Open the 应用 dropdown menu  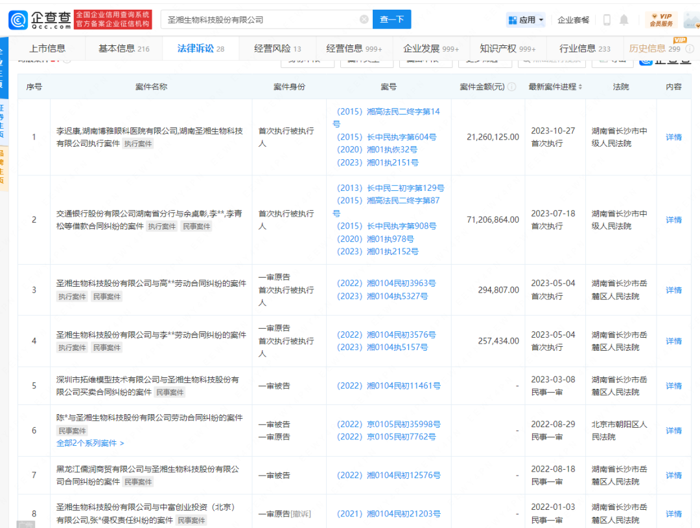[526, 20]
